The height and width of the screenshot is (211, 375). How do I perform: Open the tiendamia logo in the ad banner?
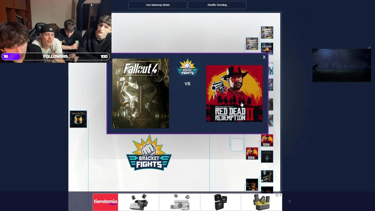coord(105,202)
